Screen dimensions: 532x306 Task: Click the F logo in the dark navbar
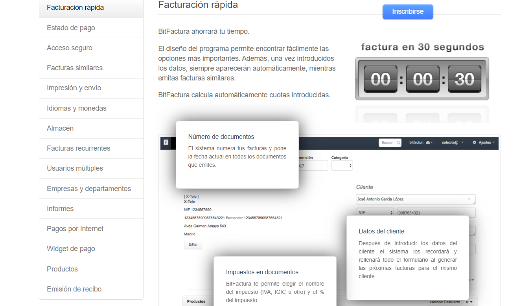(x=166, y=143)
